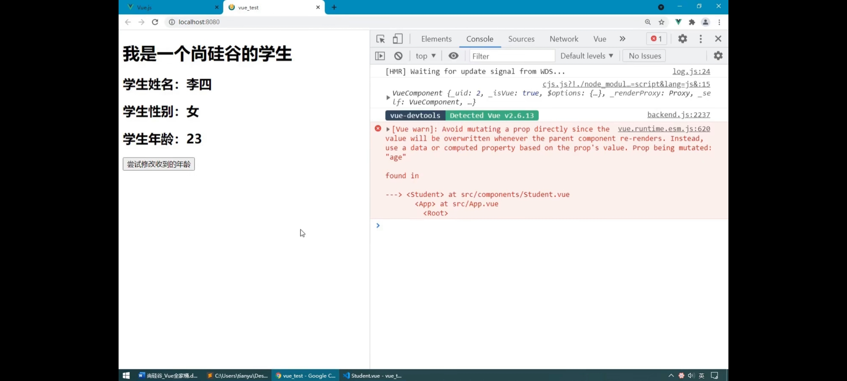The height and width of the screenshot is (381, 847).
Task: Click the inspect element picker icon
Action: [380, 39]
